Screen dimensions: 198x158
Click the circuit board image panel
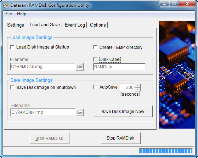[177, 75]
